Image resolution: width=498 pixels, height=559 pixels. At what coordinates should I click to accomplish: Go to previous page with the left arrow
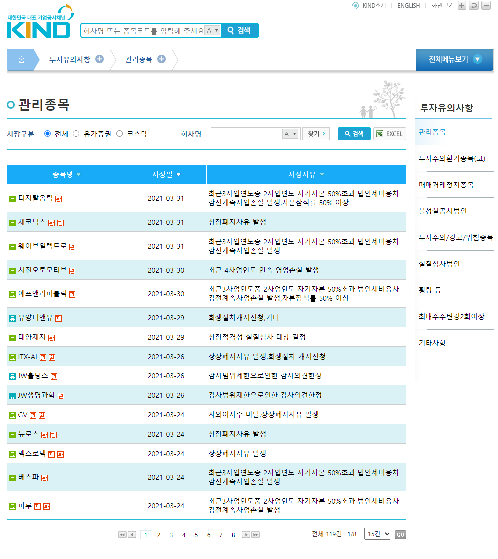coord(132,535)
